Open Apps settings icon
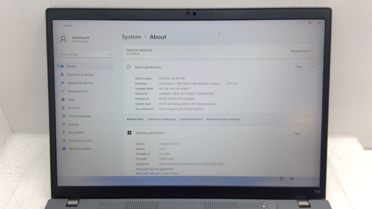372x209 pixels. click(63, 99)
